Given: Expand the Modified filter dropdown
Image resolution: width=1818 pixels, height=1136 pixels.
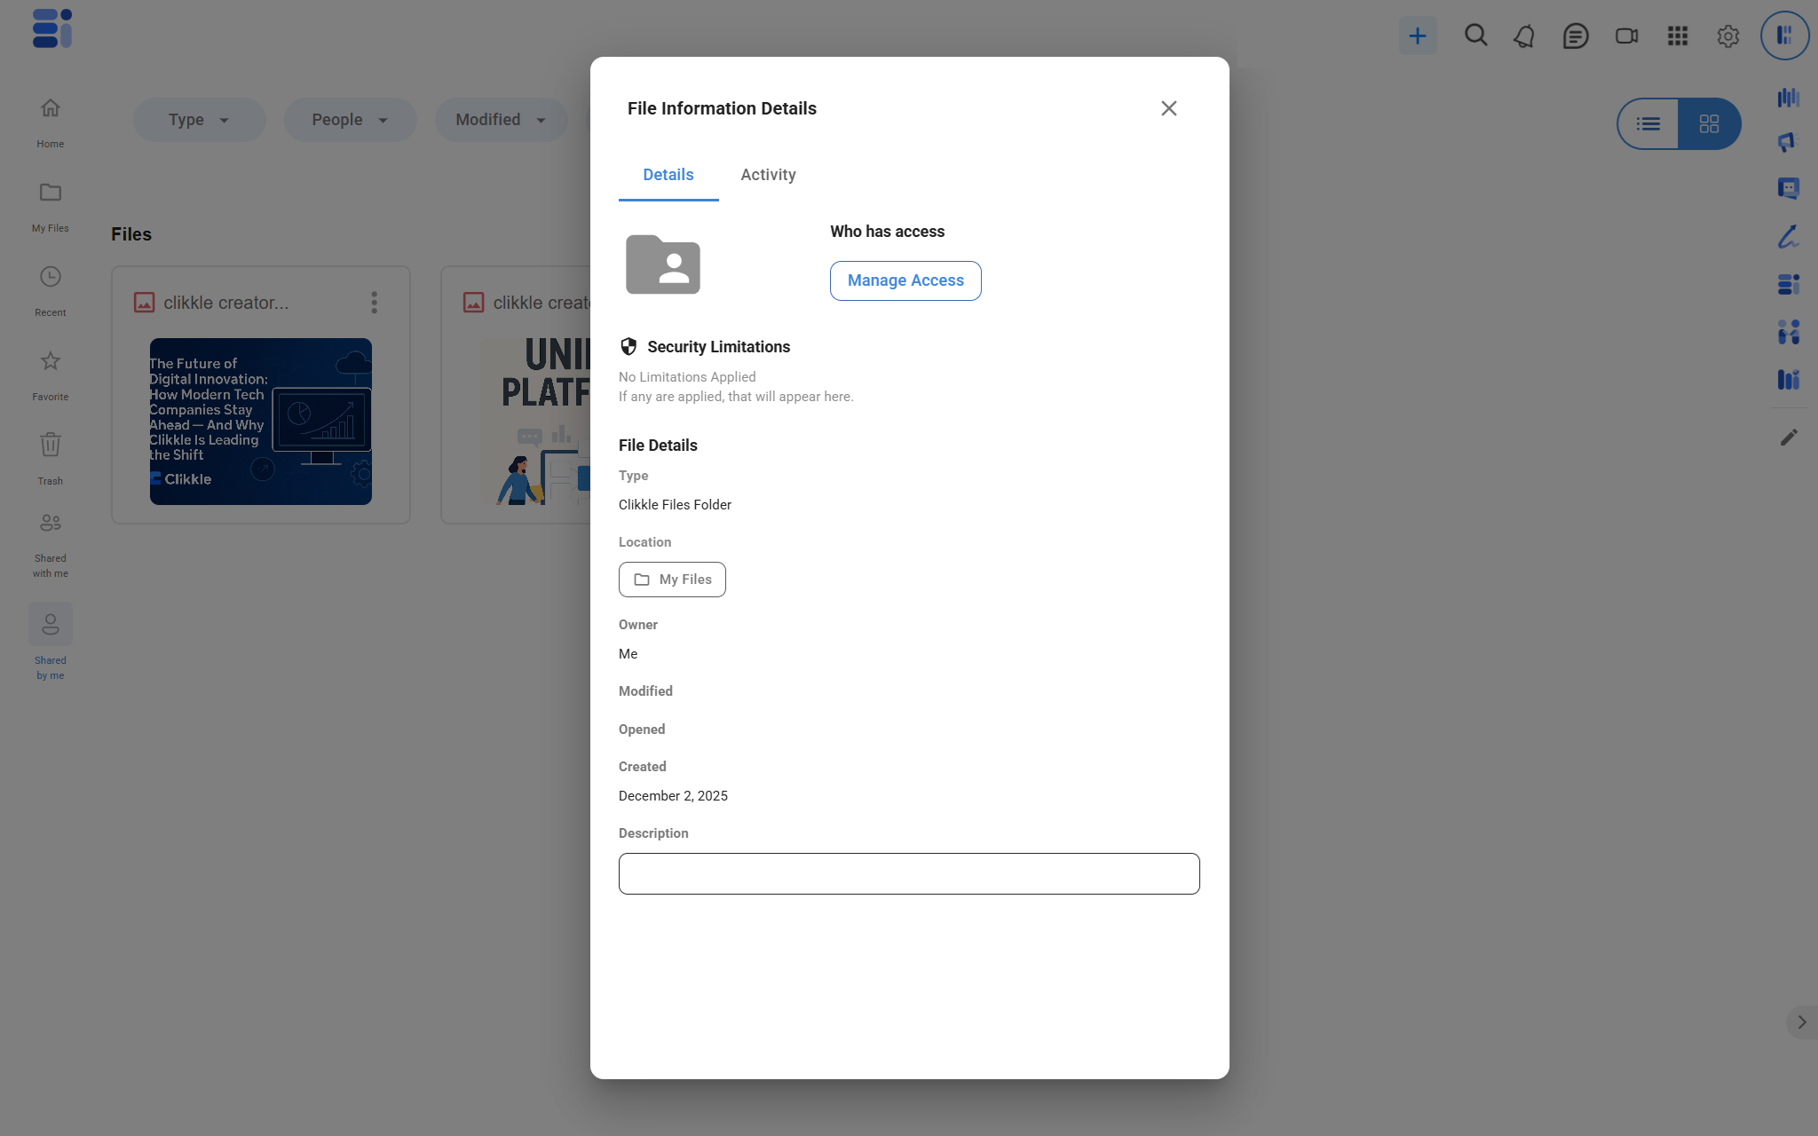Looking at the screenshot, I should (x=501, y=120).
